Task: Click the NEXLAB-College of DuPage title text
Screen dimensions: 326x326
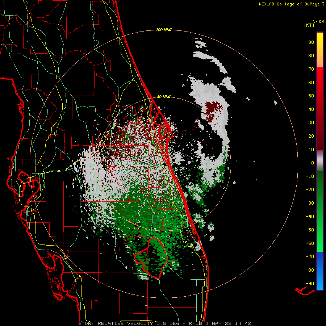Action: point(289,4)
